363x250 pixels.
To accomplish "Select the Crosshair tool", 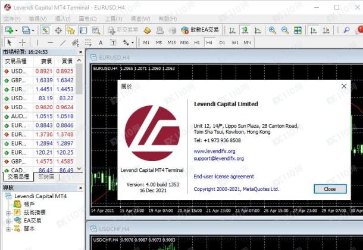I will [x=22, y=42].
